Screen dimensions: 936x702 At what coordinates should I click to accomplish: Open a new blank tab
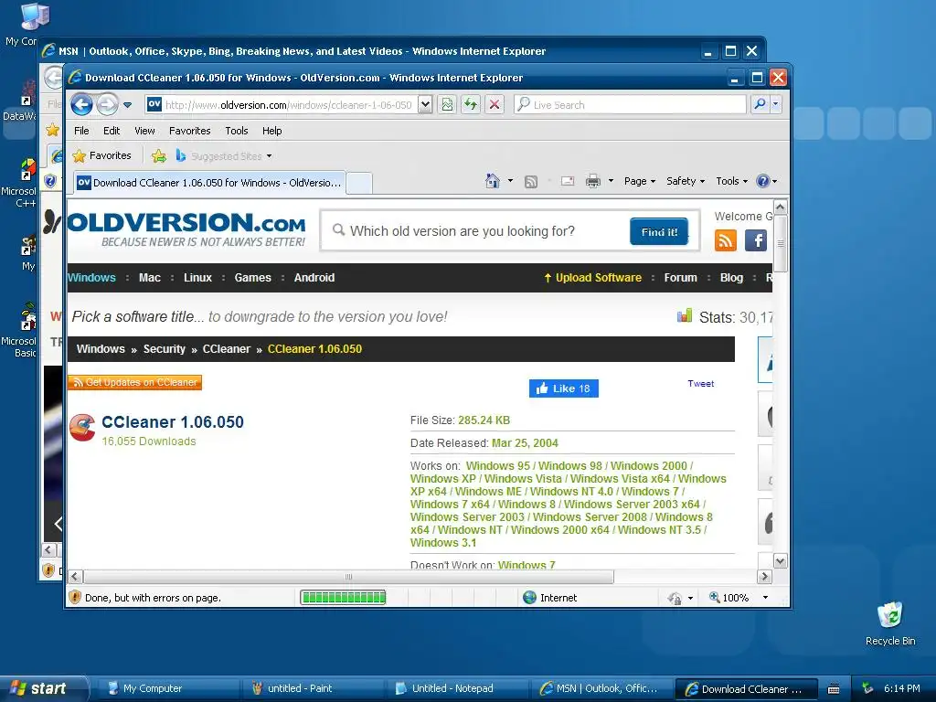pos(359,183)
